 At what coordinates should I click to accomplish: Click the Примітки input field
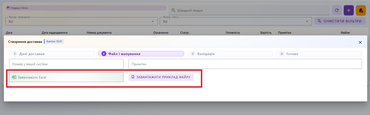coord(245,64)
